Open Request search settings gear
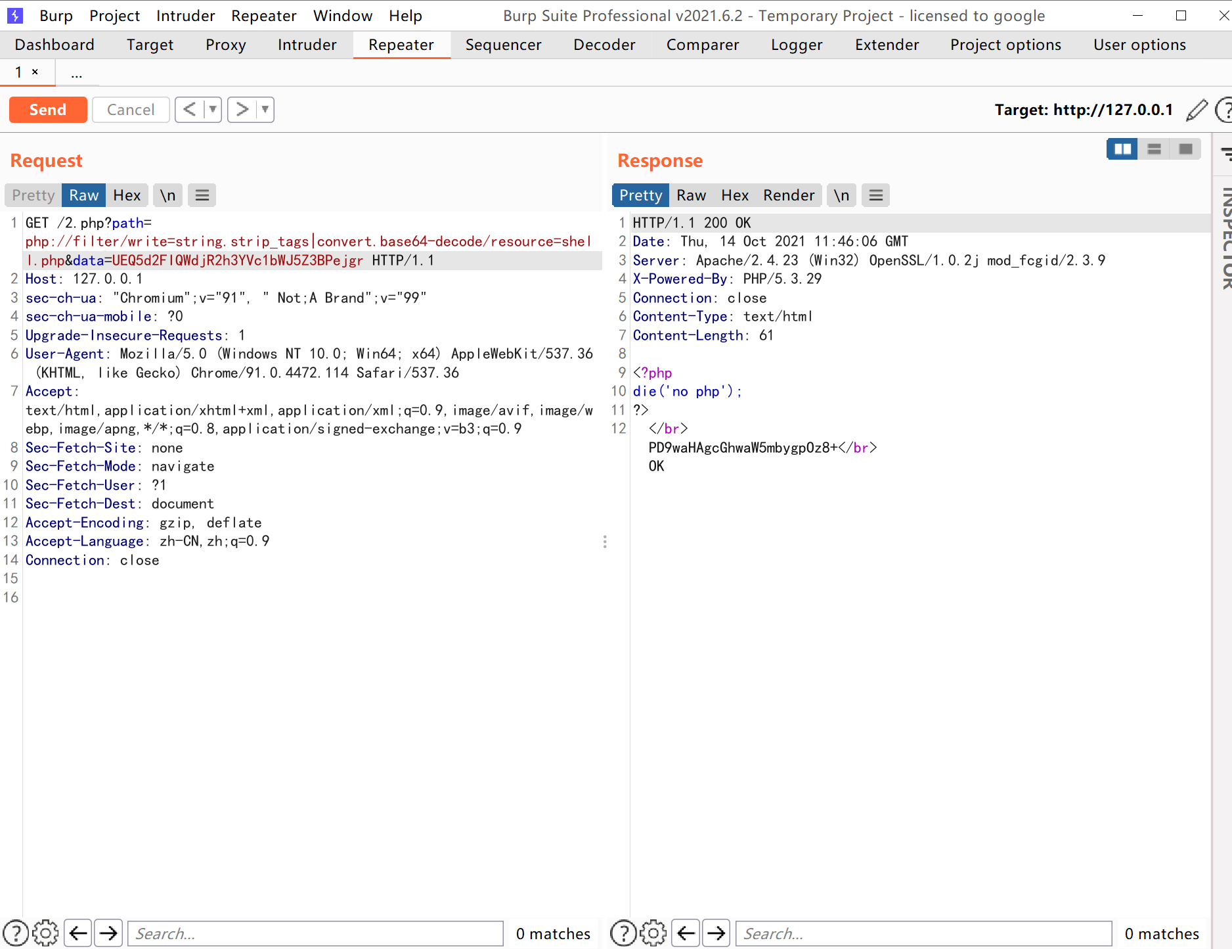 (x=45, y=933)
